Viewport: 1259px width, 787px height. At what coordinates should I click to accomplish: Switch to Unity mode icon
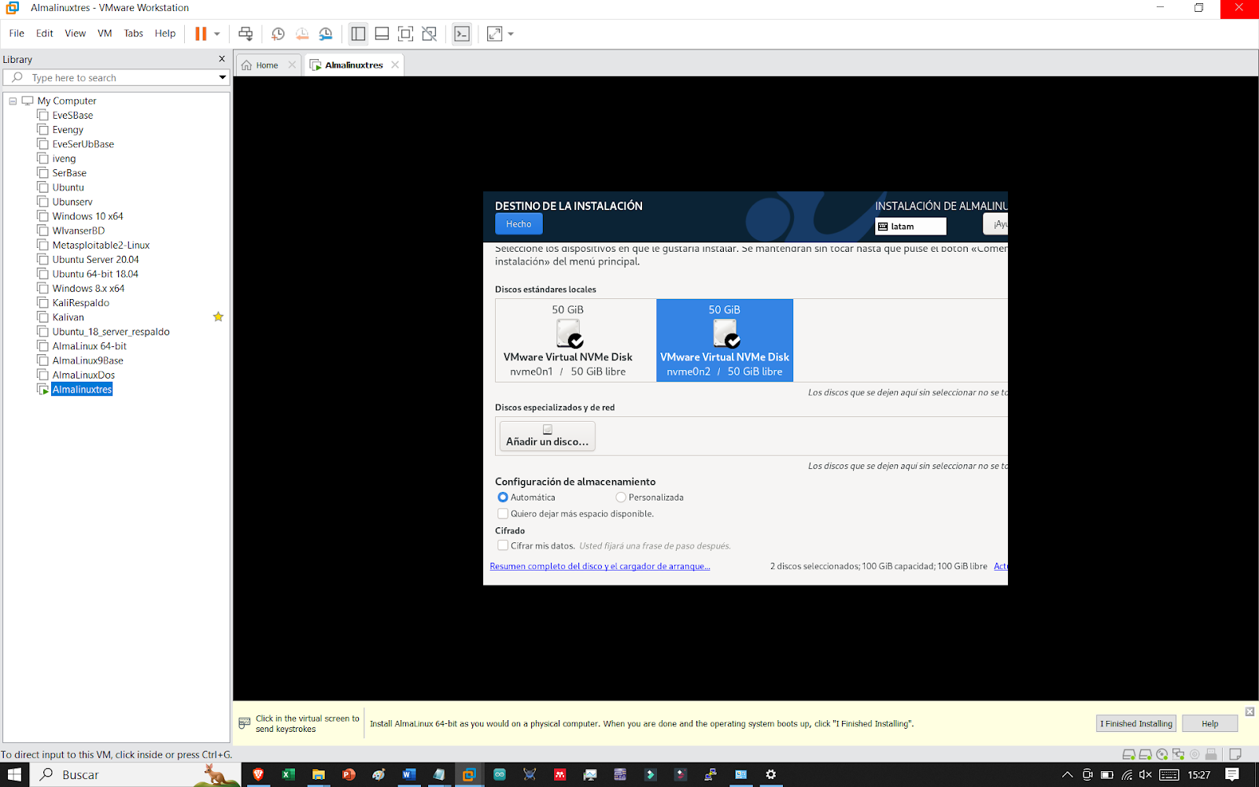[430, 34]
